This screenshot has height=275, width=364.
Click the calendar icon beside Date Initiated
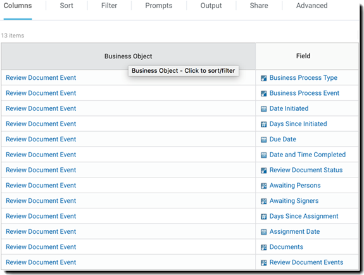(264, 109)
